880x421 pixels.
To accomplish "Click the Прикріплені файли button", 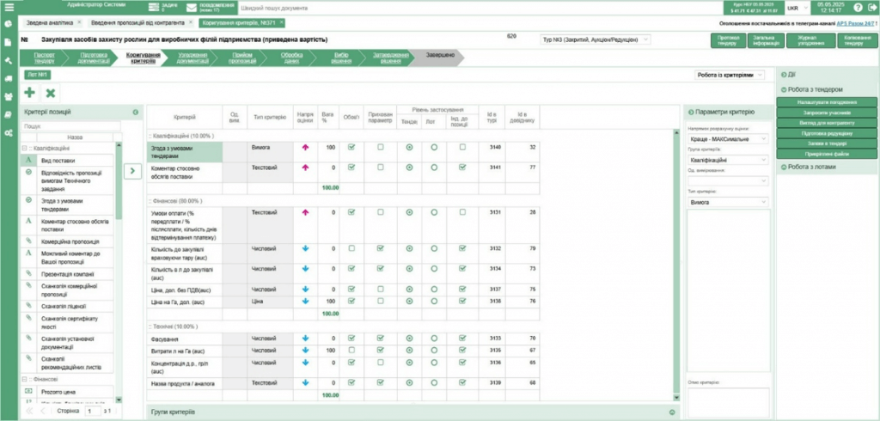I will (x=827, y=153).
